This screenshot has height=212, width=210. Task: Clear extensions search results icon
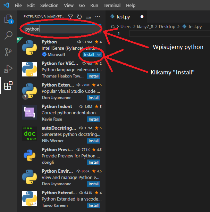(x=89, y=17)
